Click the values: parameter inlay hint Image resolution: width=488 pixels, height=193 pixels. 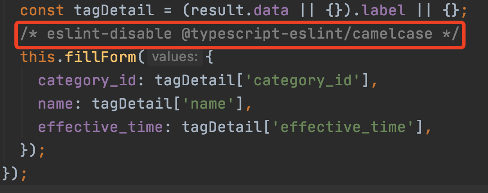[x=174, y=57]
